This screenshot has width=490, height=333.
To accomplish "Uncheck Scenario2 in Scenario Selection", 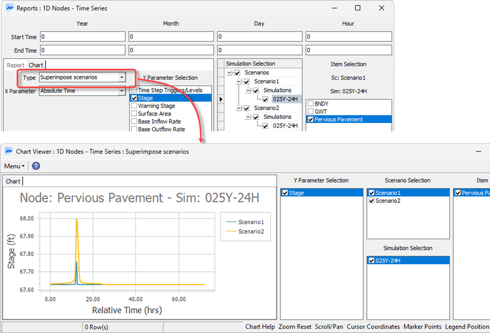I will [x=372, y=201].
